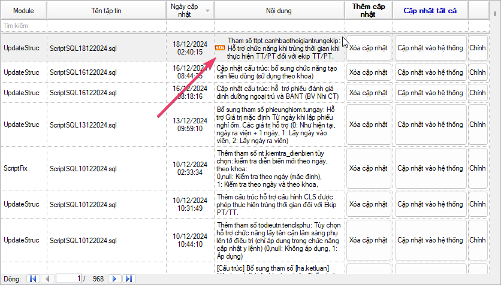Click the Thêm cập nhật header button
501x285 pixels.
369,11
